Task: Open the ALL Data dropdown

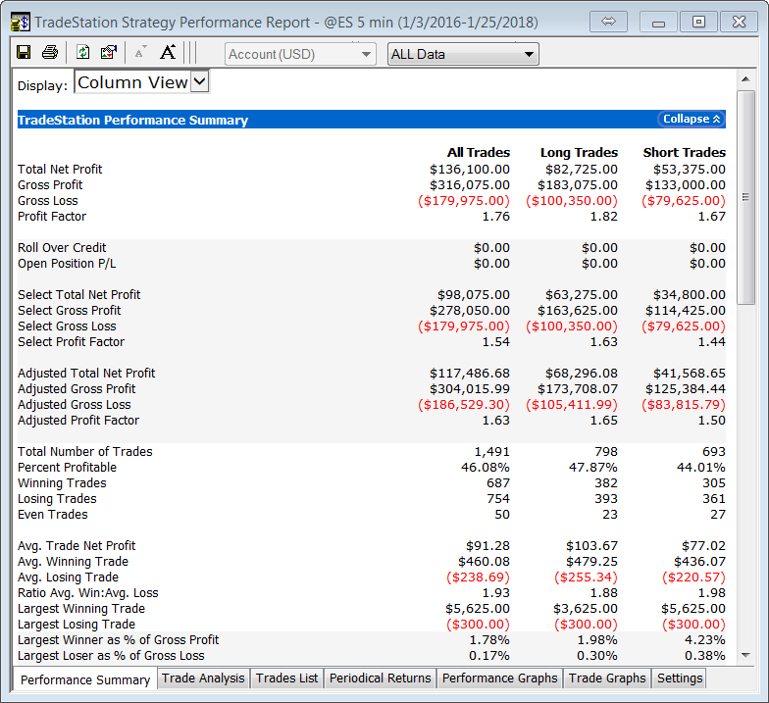Action: (x=463, y=54)
